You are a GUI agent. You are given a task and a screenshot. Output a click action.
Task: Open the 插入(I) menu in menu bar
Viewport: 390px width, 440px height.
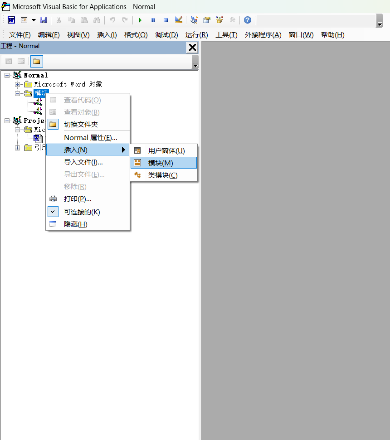tap(107, 35)
